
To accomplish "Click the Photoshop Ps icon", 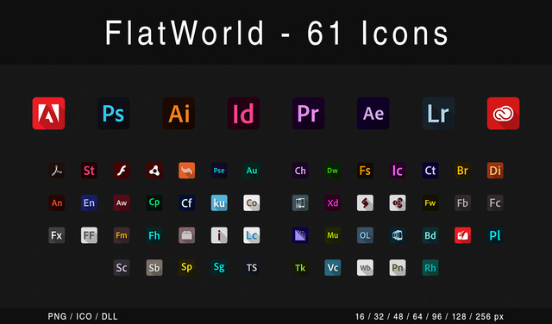I will click(113, 113).
